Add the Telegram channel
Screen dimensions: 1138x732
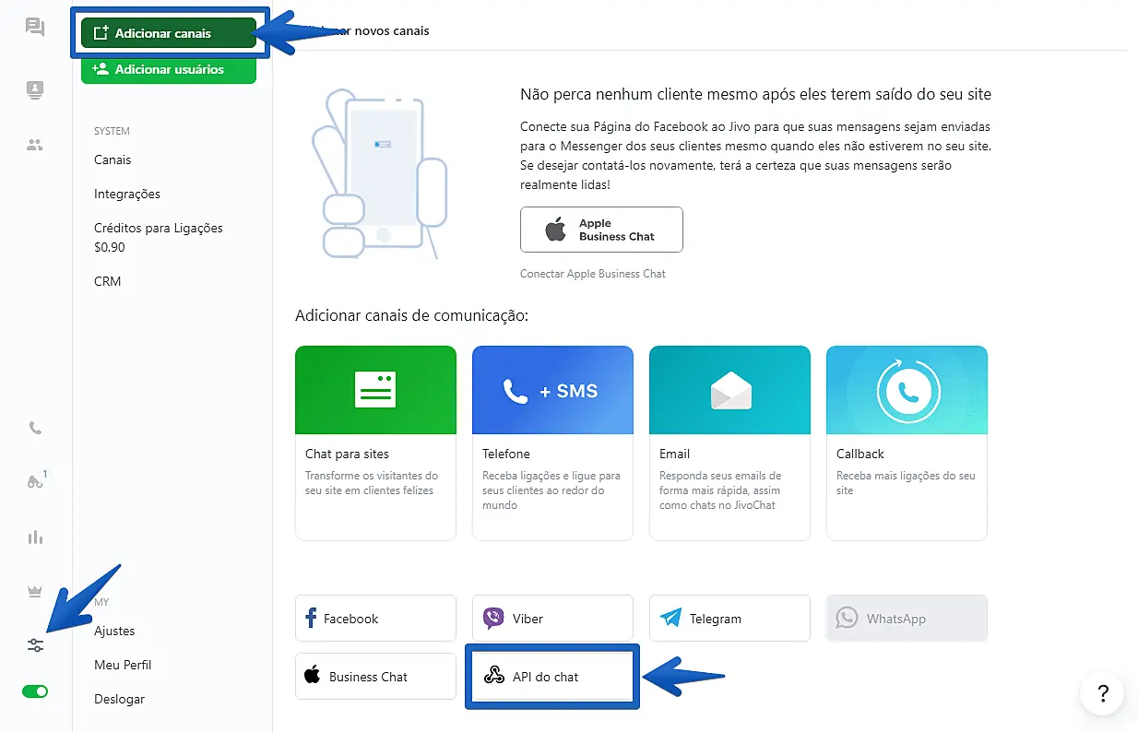tap(729, 619)
